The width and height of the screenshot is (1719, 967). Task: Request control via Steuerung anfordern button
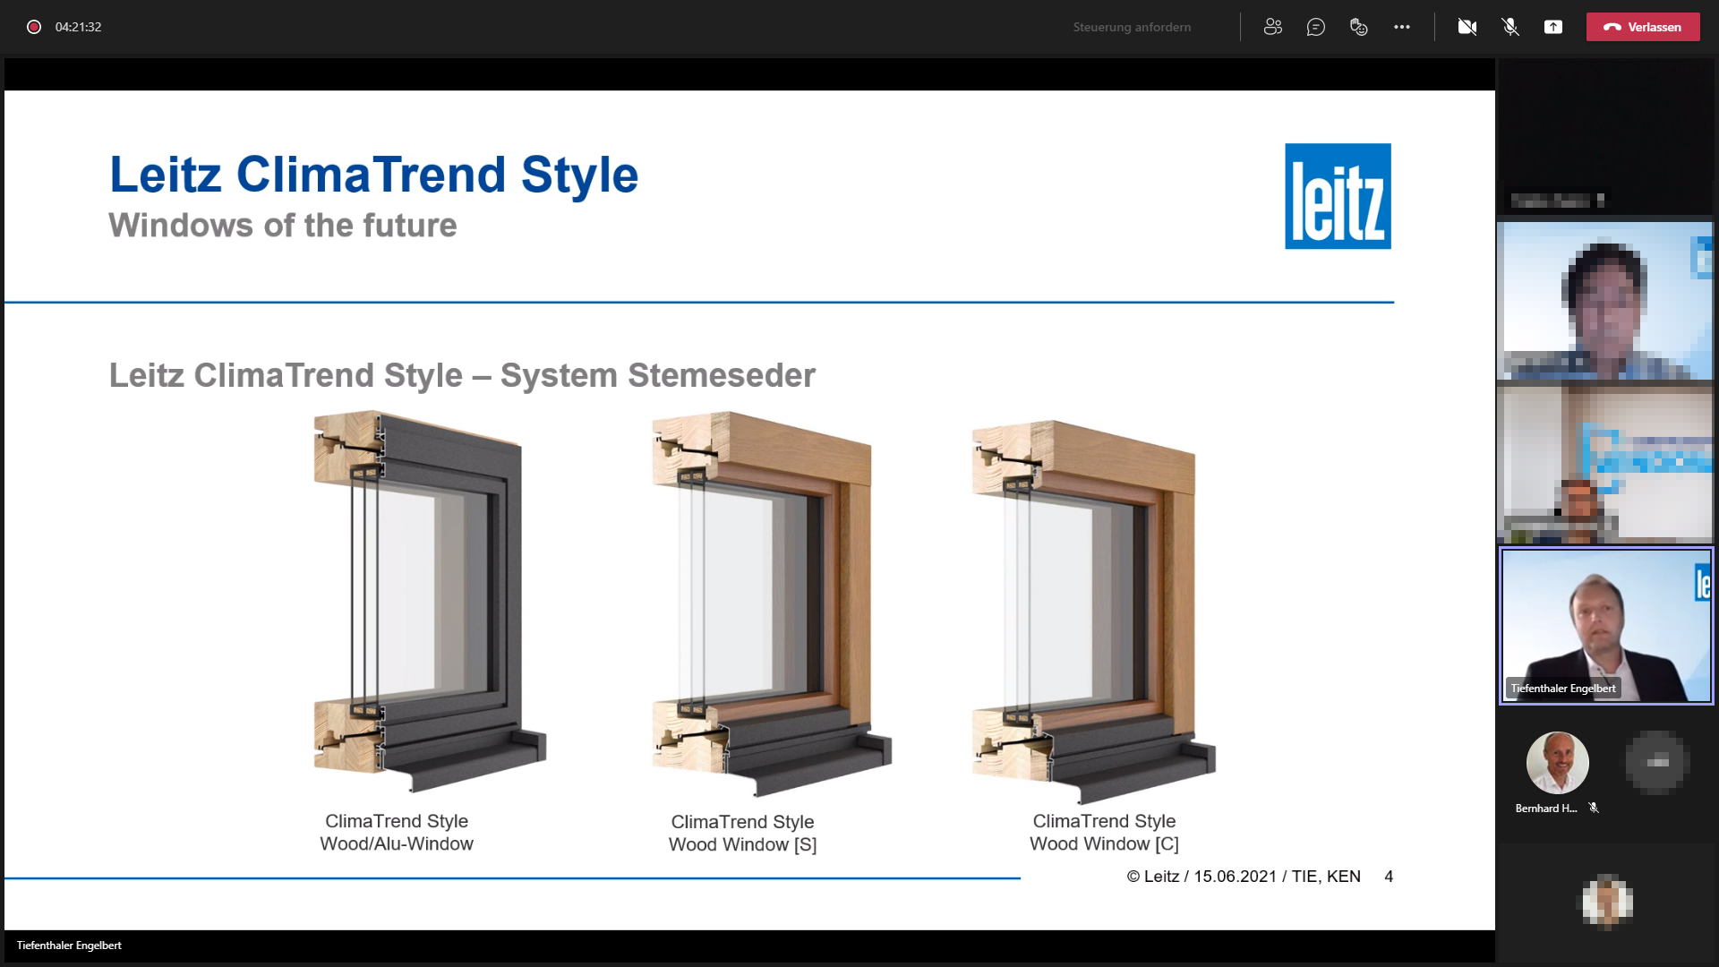click(1129, 26)
